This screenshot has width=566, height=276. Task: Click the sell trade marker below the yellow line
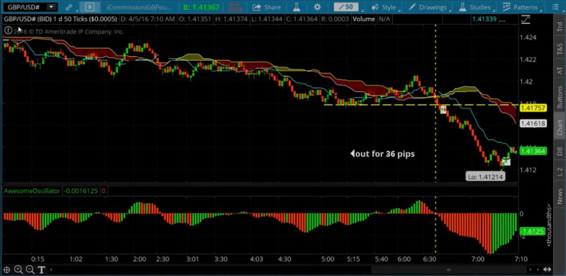coord(443,110)
